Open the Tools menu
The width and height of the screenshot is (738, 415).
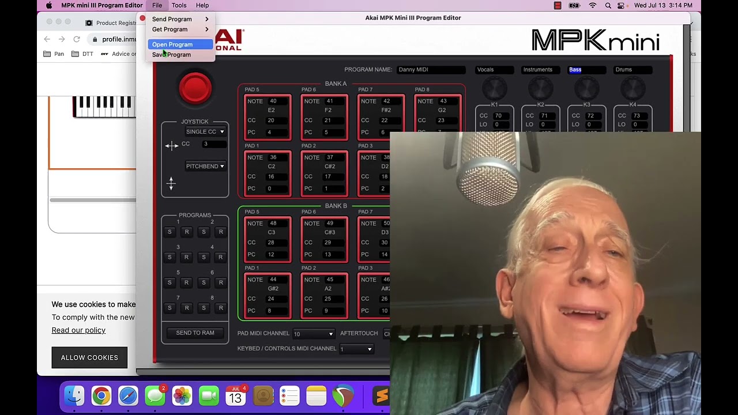point(179,5)
